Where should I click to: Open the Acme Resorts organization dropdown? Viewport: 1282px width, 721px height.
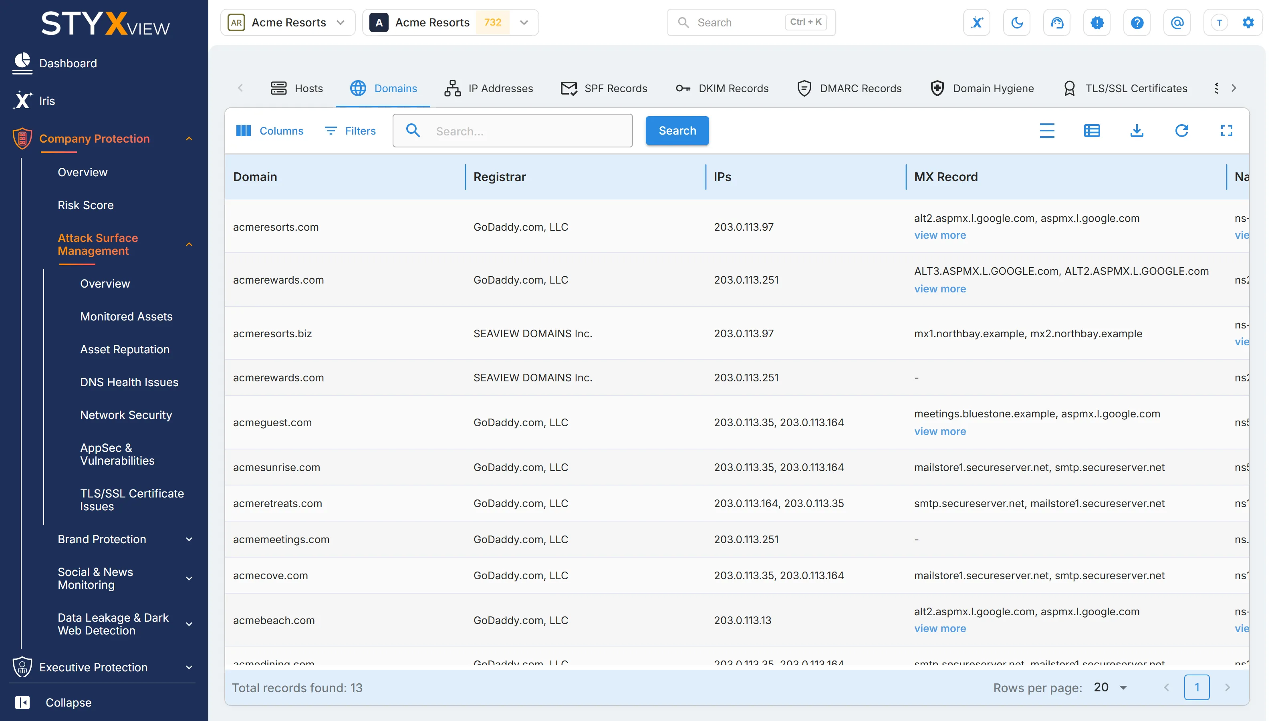click(x=288, y=22)
